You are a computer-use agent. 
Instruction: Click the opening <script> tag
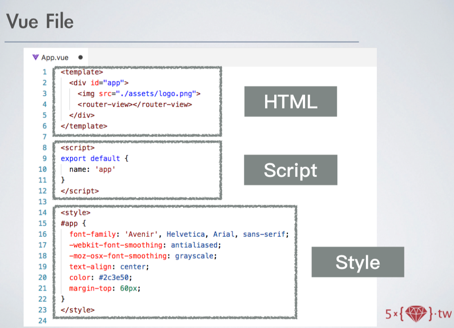click(x=78, y=148)
